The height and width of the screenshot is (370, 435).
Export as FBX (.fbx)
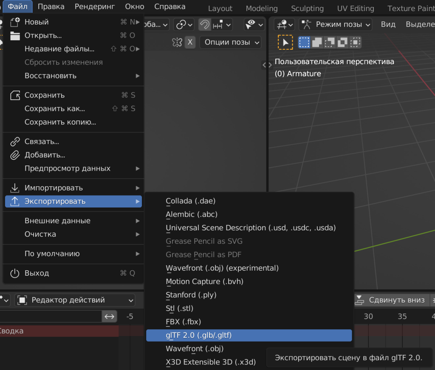click(249, 322)
